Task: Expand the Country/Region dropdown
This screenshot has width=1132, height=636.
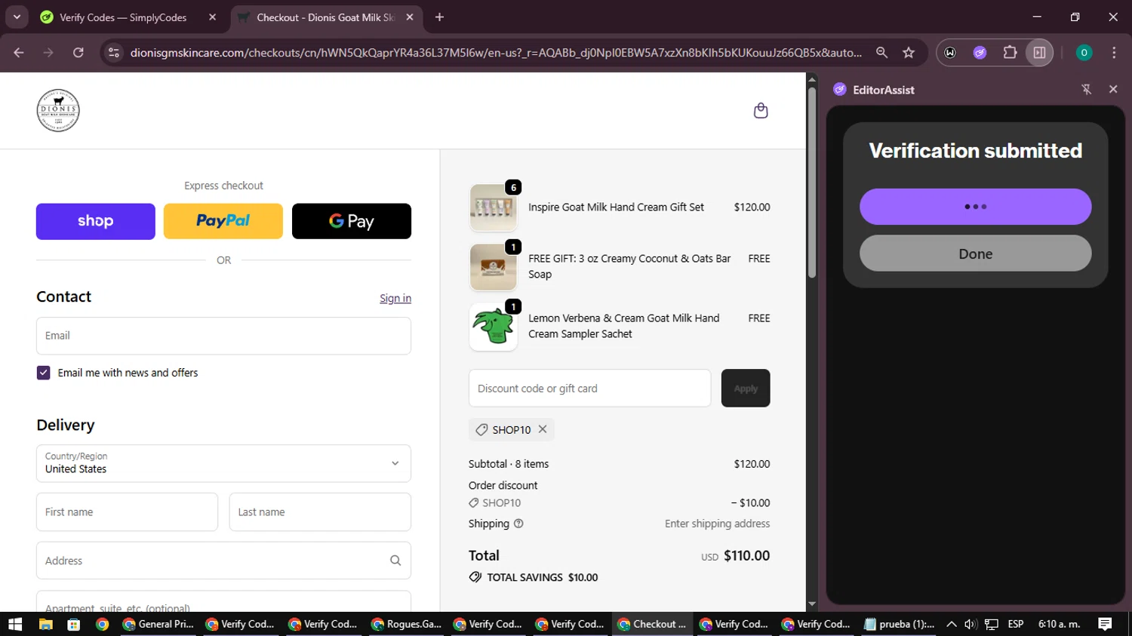Action: (x=223, y=463)
